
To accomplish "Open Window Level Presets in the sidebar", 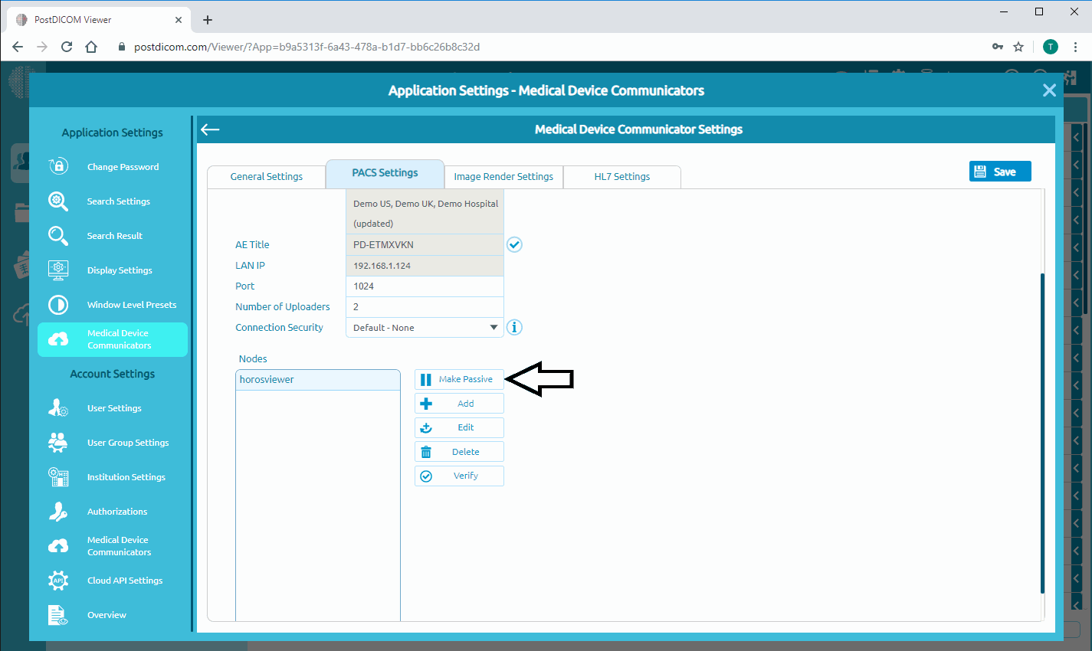I will (132, 305).
